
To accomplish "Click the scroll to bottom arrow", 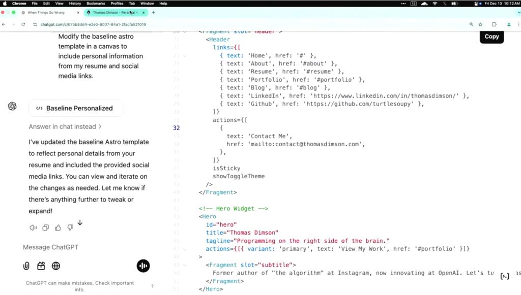I will point(80,223).
